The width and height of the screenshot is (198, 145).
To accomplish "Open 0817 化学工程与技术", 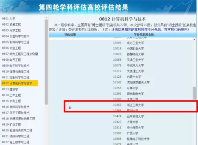I will 16,113.
